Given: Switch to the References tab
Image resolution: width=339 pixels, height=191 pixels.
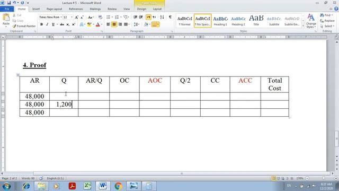Looking at the screenshot, I should [76, 9].
